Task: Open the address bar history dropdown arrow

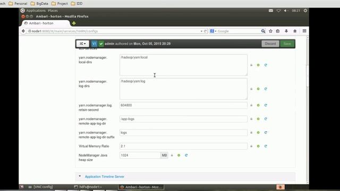Action: 201,31
